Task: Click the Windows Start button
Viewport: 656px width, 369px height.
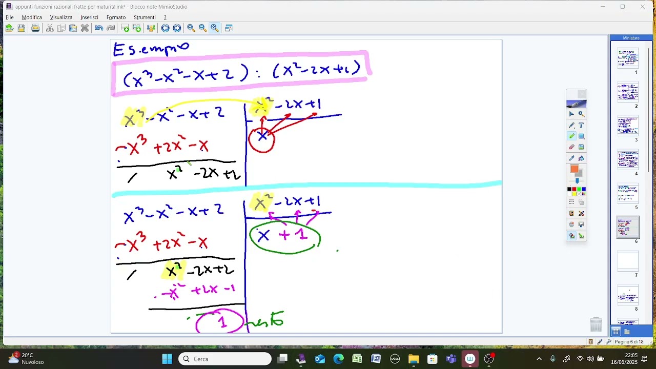Action: click(x=167, y=359)
